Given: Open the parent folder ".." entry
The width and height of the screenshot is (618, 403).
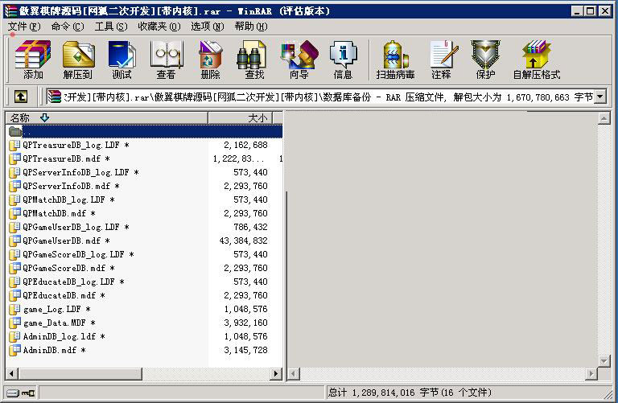Looking at the screenshot, I should point(27,131).
